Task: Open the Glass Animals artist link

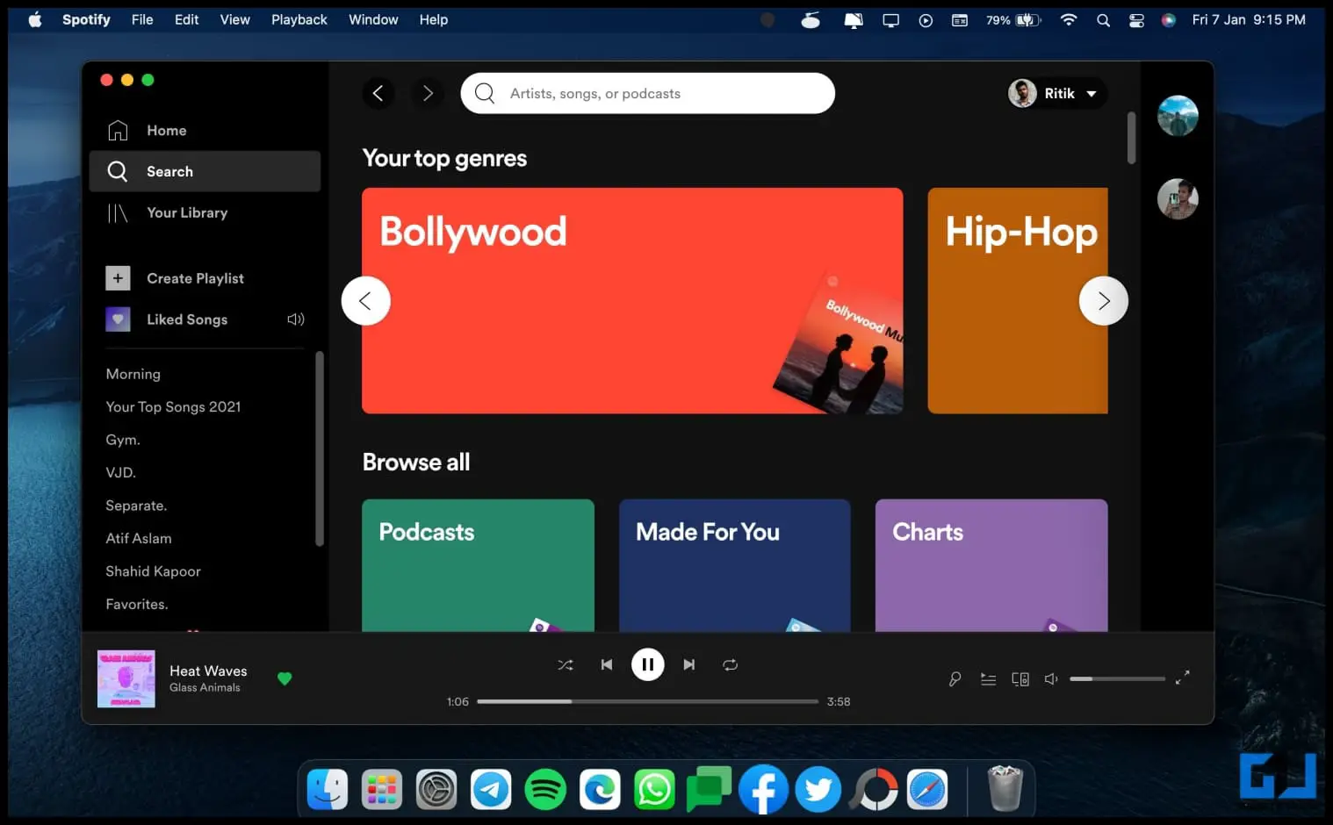Action: pos(205,688)
